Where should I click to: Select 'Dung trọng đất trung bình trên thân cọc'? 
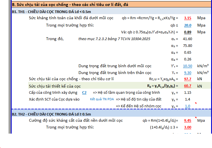tap(115, 73)
